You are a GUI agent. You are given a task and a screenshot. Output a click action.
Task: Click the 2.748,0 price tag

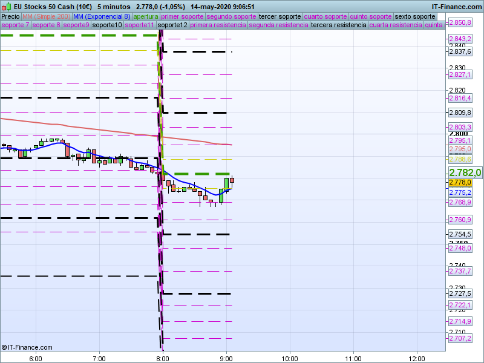[x=460, y=248]
